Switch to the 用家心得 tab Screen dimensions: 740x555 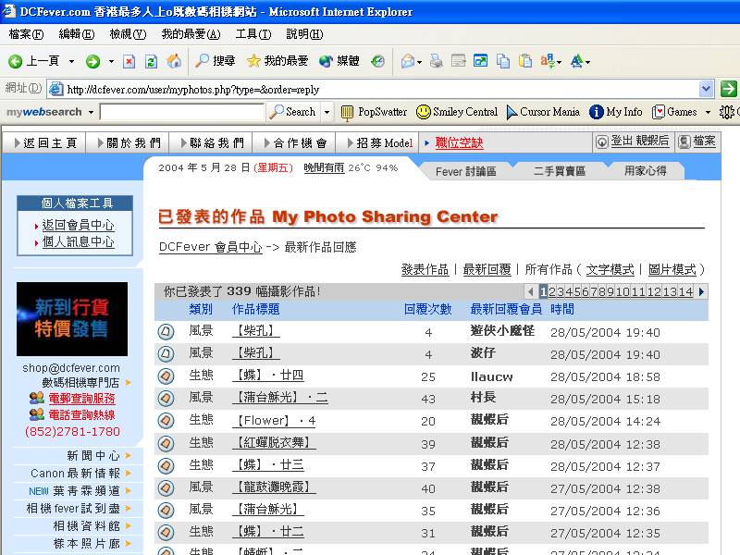(645, 171)
